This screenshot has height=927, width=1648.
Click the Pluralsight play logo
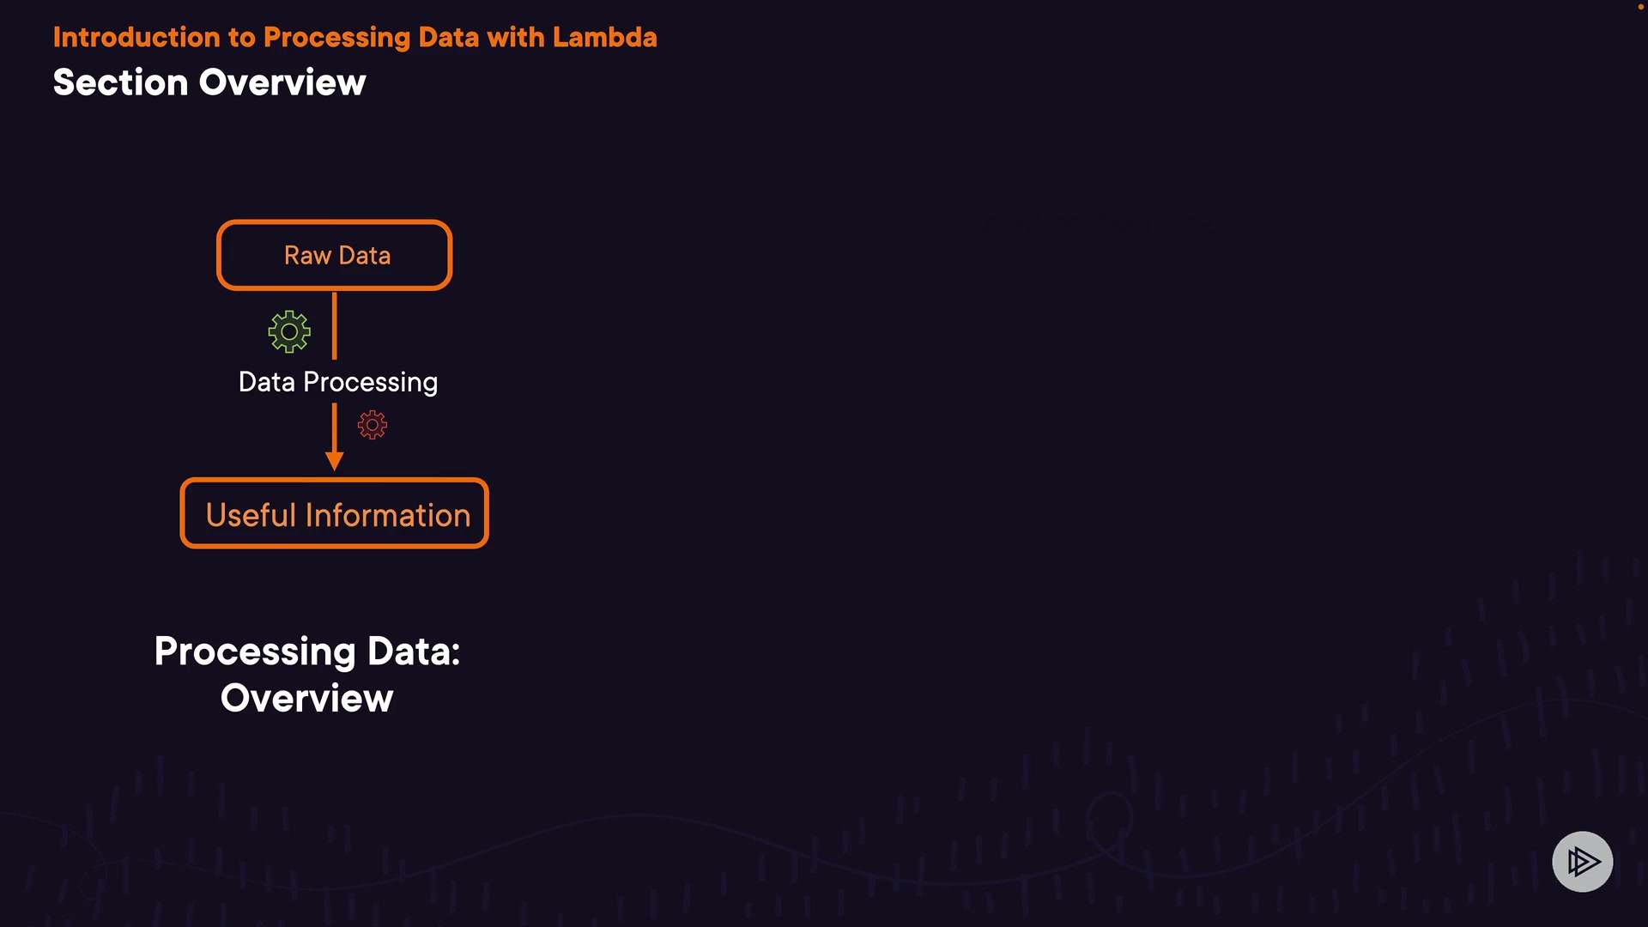pyautogui.click(x=1582, y=861)
